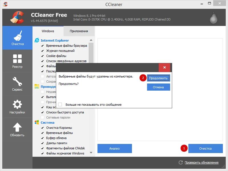Viewport: 228px width, 171px height.
Task: Open the Реестр registry section
Action: click(17, 61)
